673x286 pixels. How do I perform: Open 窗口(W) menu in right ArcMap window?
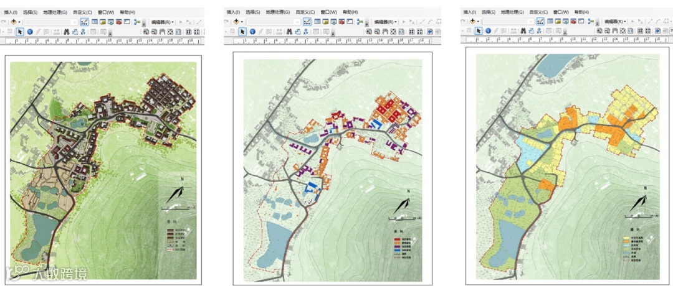tap(561, 12)
